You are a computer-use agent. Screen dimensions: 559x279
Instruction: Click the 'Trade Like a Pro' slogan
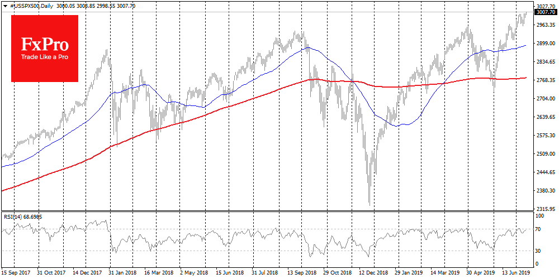coord(45,57)
